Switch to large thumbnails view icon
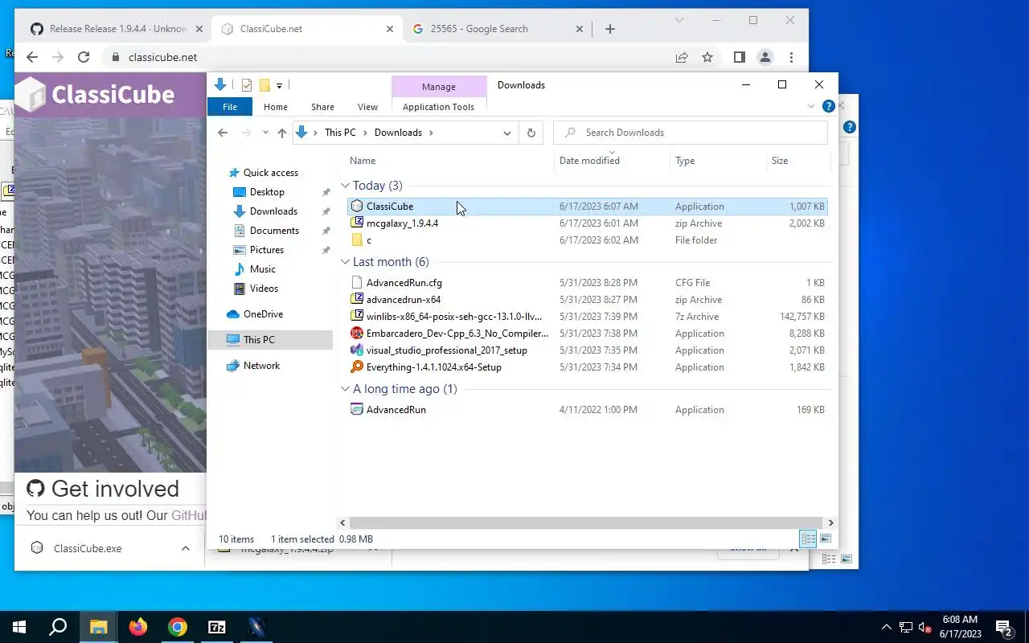Viewport: 1029px width, 643px height. click(826, 539)
